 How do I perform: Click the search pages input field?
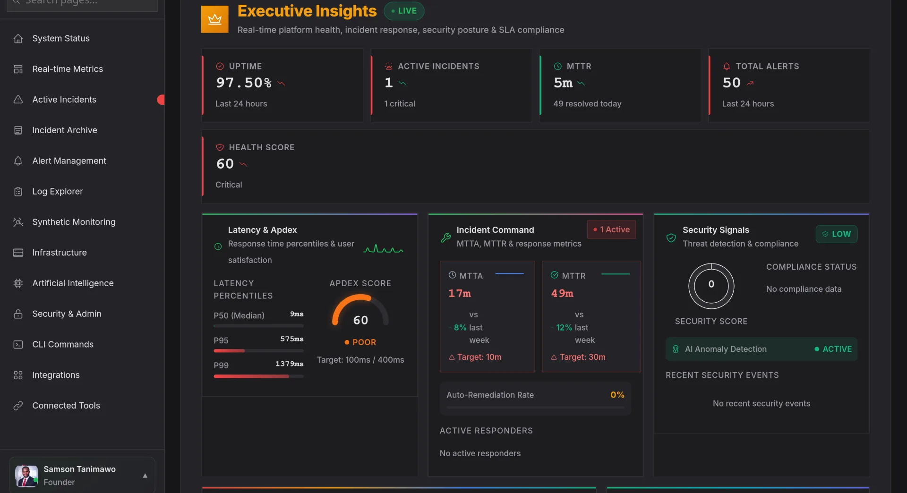tap(82, 4)
